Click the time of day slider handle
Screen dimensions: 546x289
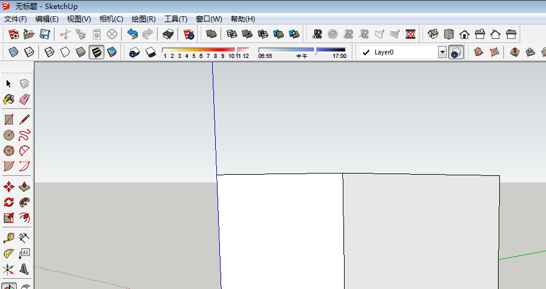pos(316,50)
